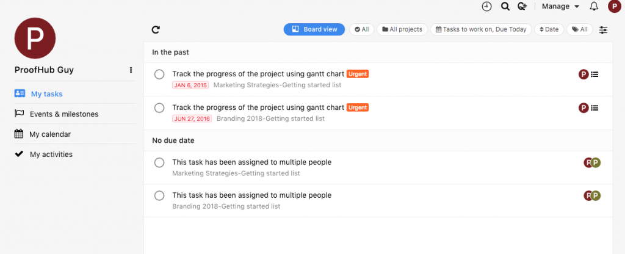Click the green assignee avatar on Branding 2018 multiple people task
This screenshot has width=625, height=254.
596,196
